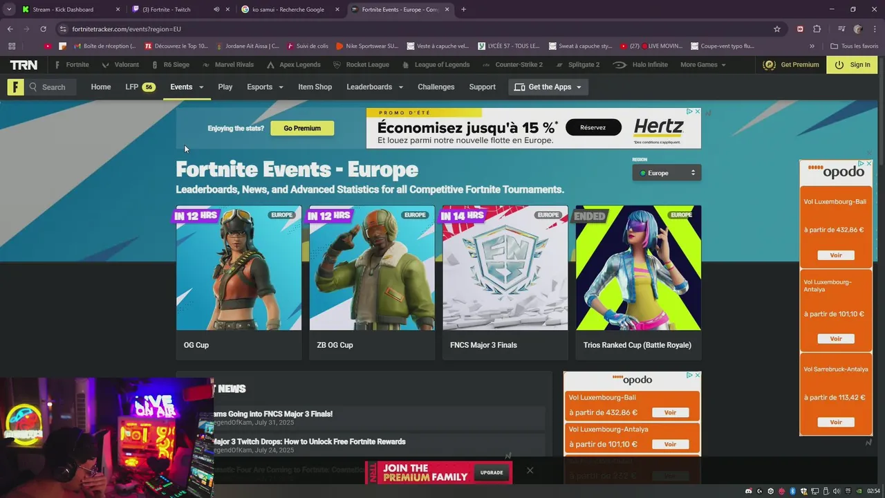Open the Challenges menu item
885x498 pixels.
(x=436, y=87)
